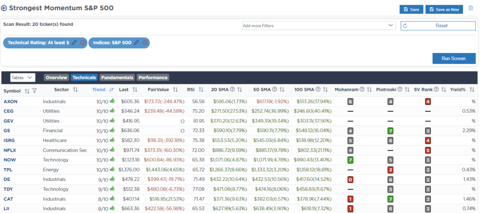Run the screen
This screenshot has height=213, width=480.
[454, 59]
